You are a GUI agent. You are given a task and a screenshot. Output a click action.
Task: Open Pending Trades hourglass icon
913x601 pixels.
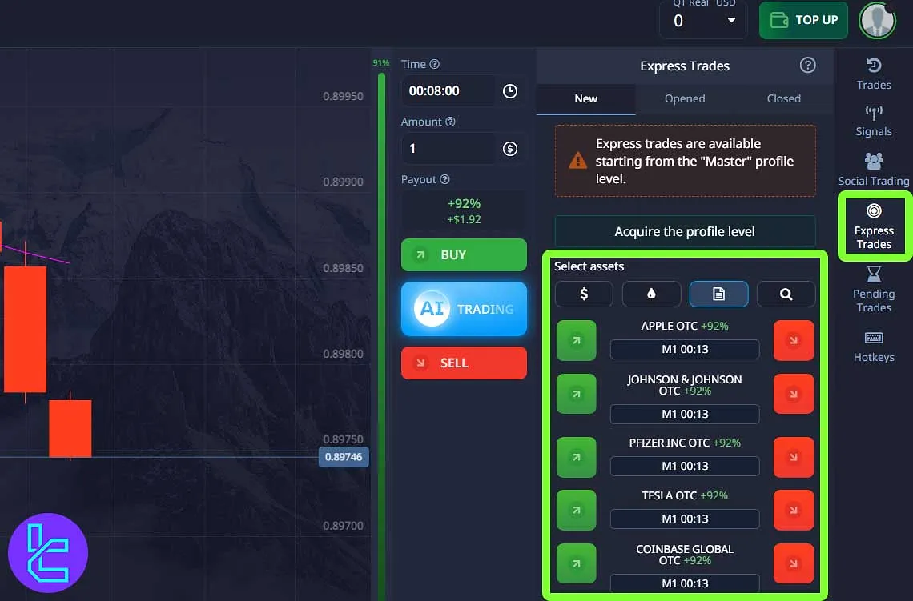873,275
